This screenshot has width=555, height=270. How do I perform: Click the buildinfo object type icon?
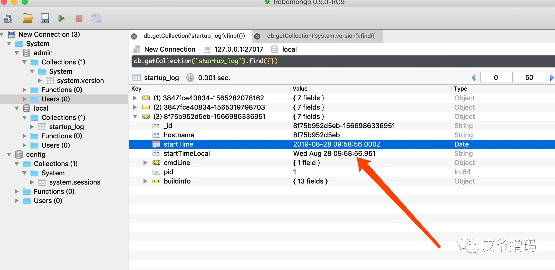pos(156,181)
